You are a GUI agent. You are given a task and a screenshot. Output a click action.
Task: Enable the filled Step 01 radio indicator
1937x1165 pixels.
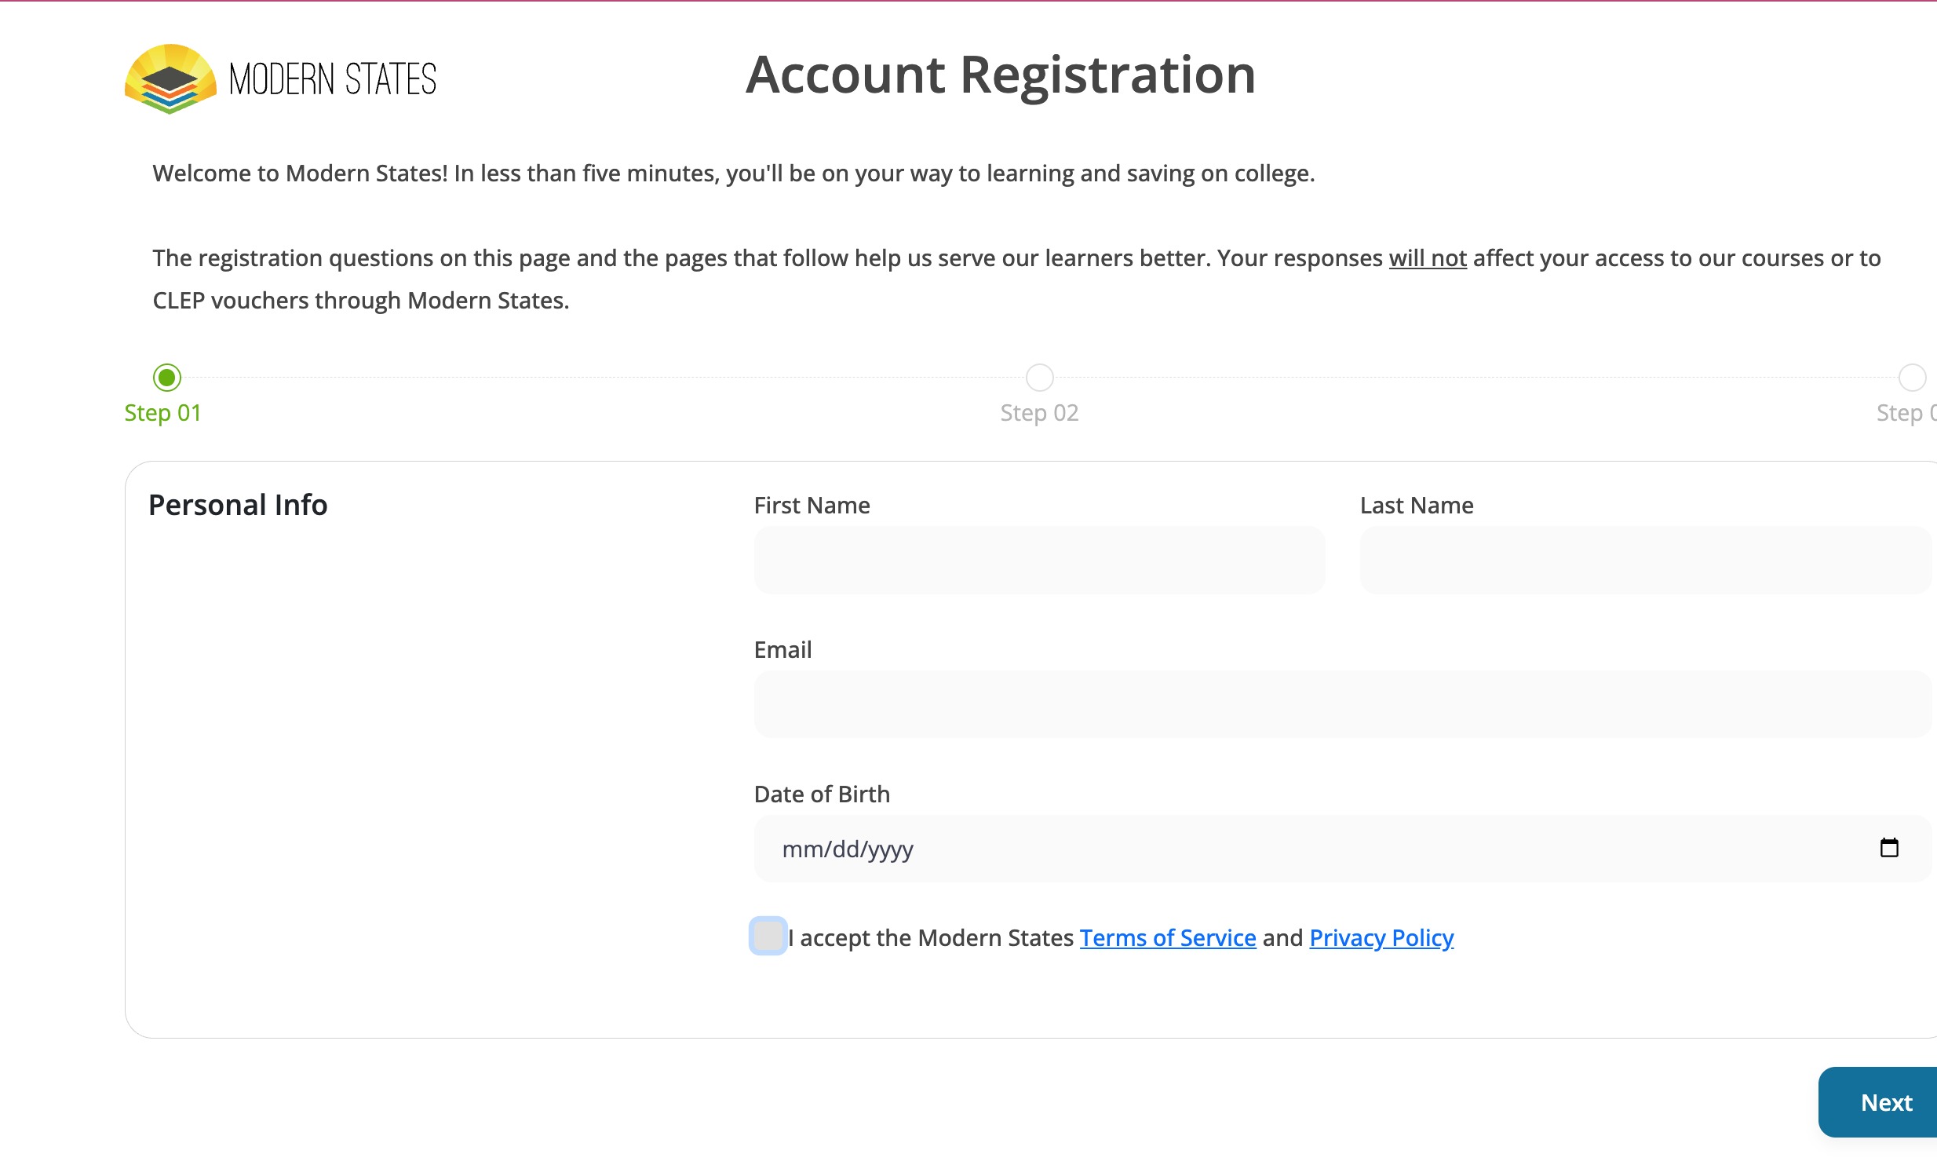(166, 378)
